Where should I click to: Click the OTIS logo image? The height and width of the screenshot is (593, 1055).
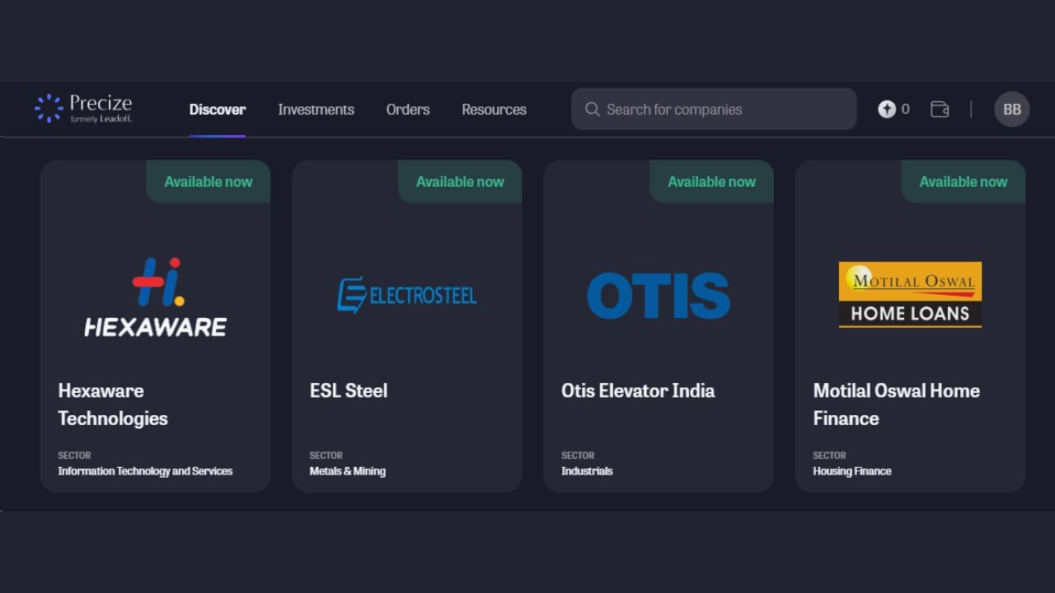click(659, 296)
